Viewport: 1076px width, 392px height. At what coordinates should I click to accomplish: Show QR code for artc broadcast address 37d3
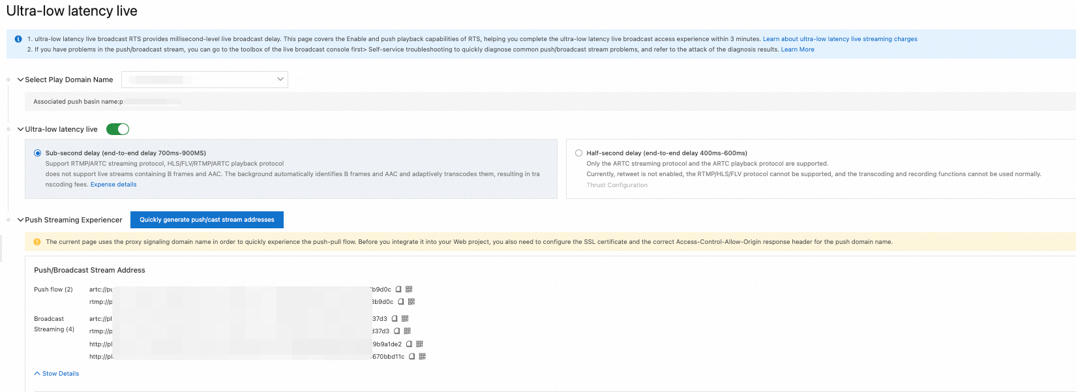[x=405, y=319]
